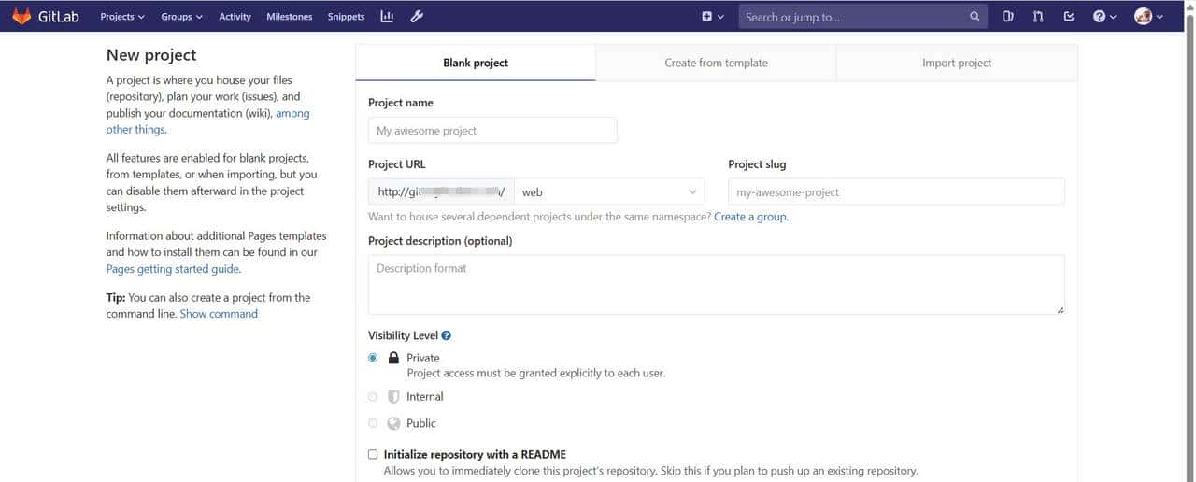Open the Admin area wrench icon
The width and height of the screenshot is (1196, 482).
(417, 16)
